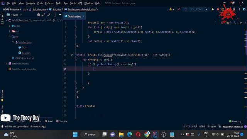
Task: Click findMaximumPriceByRating breadcrumb in navigation bar
Action: tap(82, 9)
